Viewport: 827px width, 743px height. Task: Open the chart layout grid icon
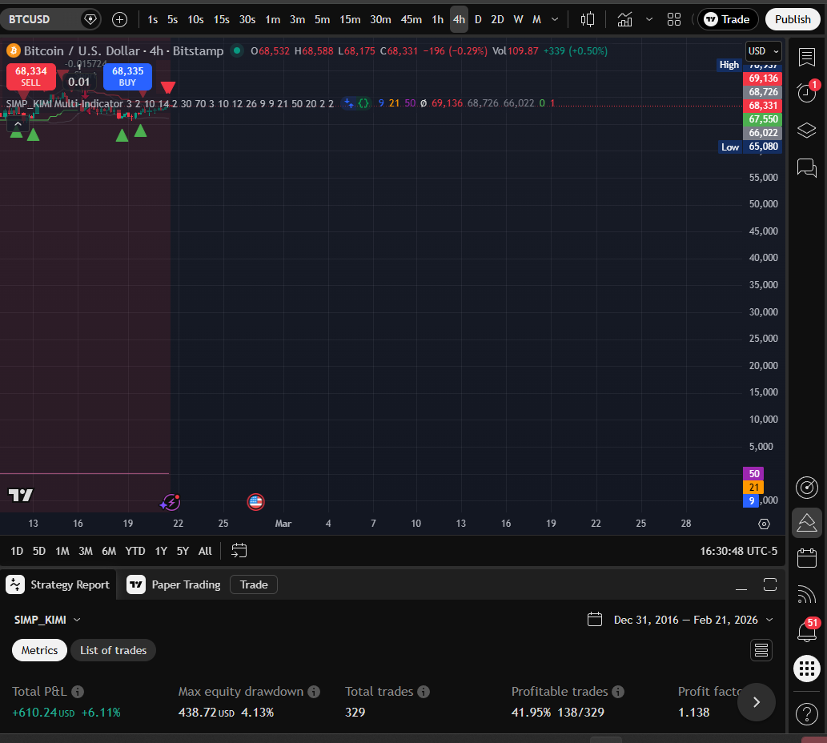674,18
